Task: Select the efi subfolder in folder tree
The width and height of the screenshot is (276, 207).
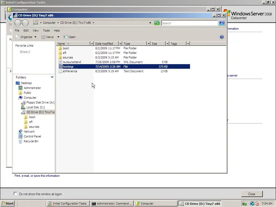Action: point(31,122)
